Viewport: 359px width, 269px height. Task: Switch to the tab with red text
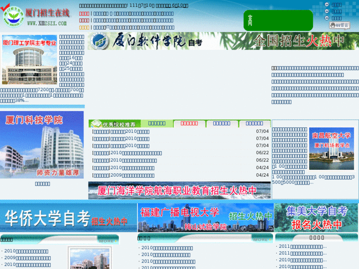189,123
